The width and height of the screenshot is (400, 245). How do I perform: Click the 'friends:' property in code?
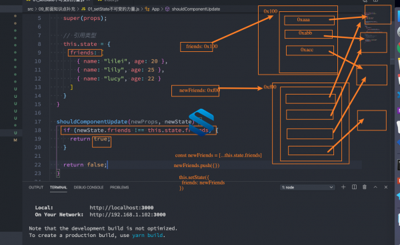pos(83,53)
